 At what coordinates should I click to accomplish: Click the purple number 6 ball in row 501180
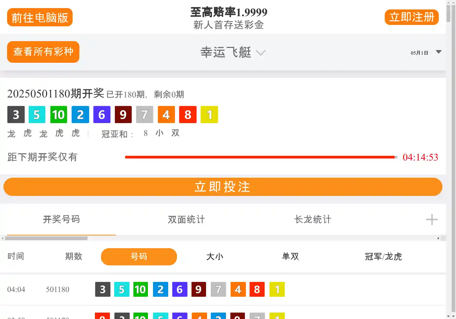point(180,289)
